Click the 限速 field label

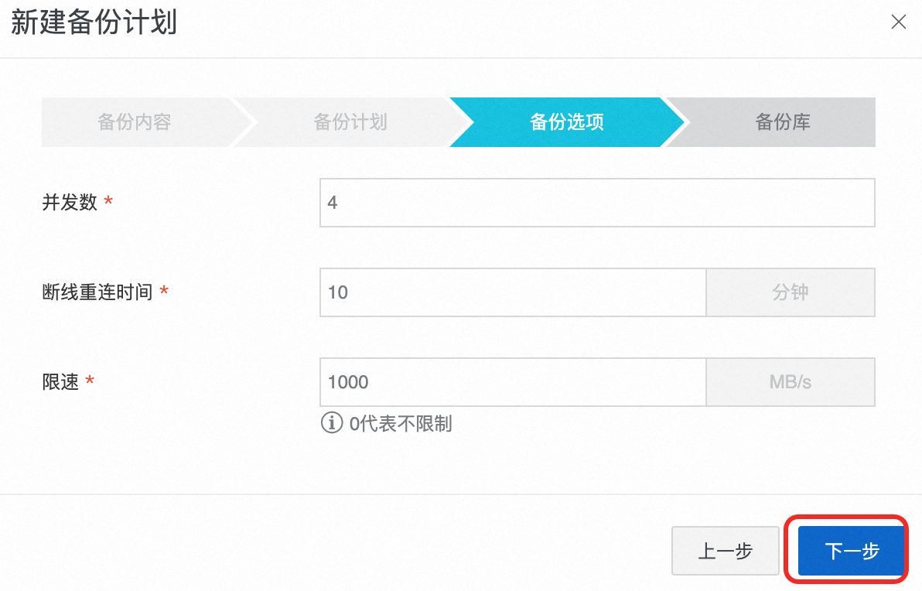(x=60, y=382)
